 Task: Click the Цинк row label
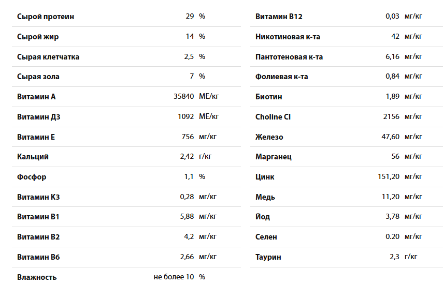tap(265, 177)
